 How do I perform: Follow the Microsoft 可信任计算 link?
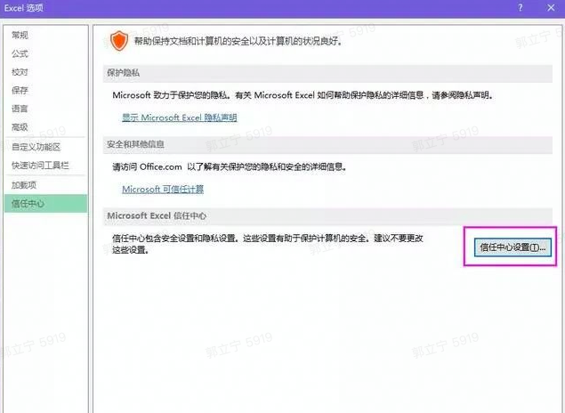point(163,189)
